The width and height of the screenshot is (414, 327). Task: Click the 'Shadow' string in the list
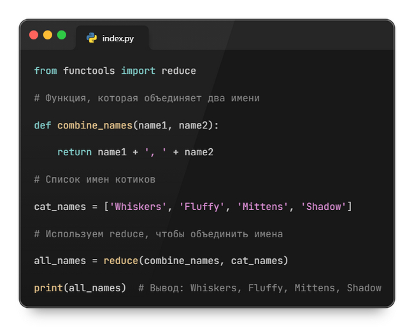coord(324,207)
